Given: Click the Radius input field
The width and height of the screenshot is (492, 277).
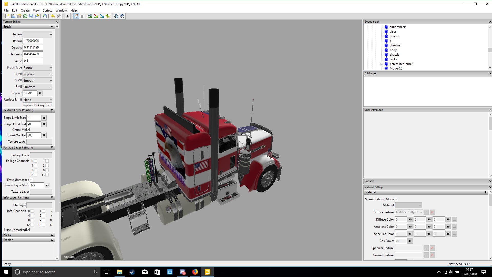Looking at the screenshot, I should coord(33,41).
